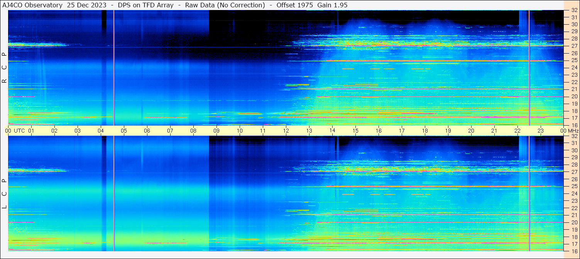Select the 07 hour mark on time axis

[x=170, y=131]
